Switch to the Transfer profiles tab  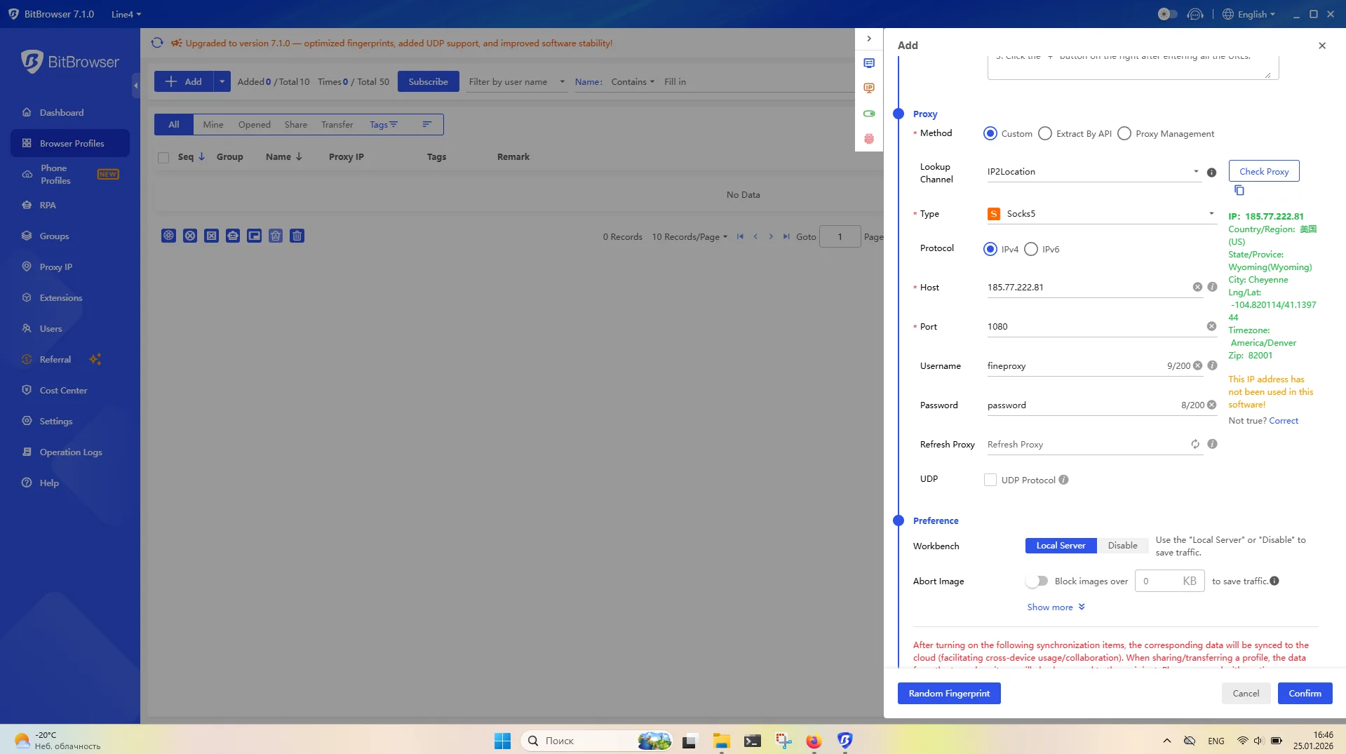pyautogui.click(x=337, y=124)
